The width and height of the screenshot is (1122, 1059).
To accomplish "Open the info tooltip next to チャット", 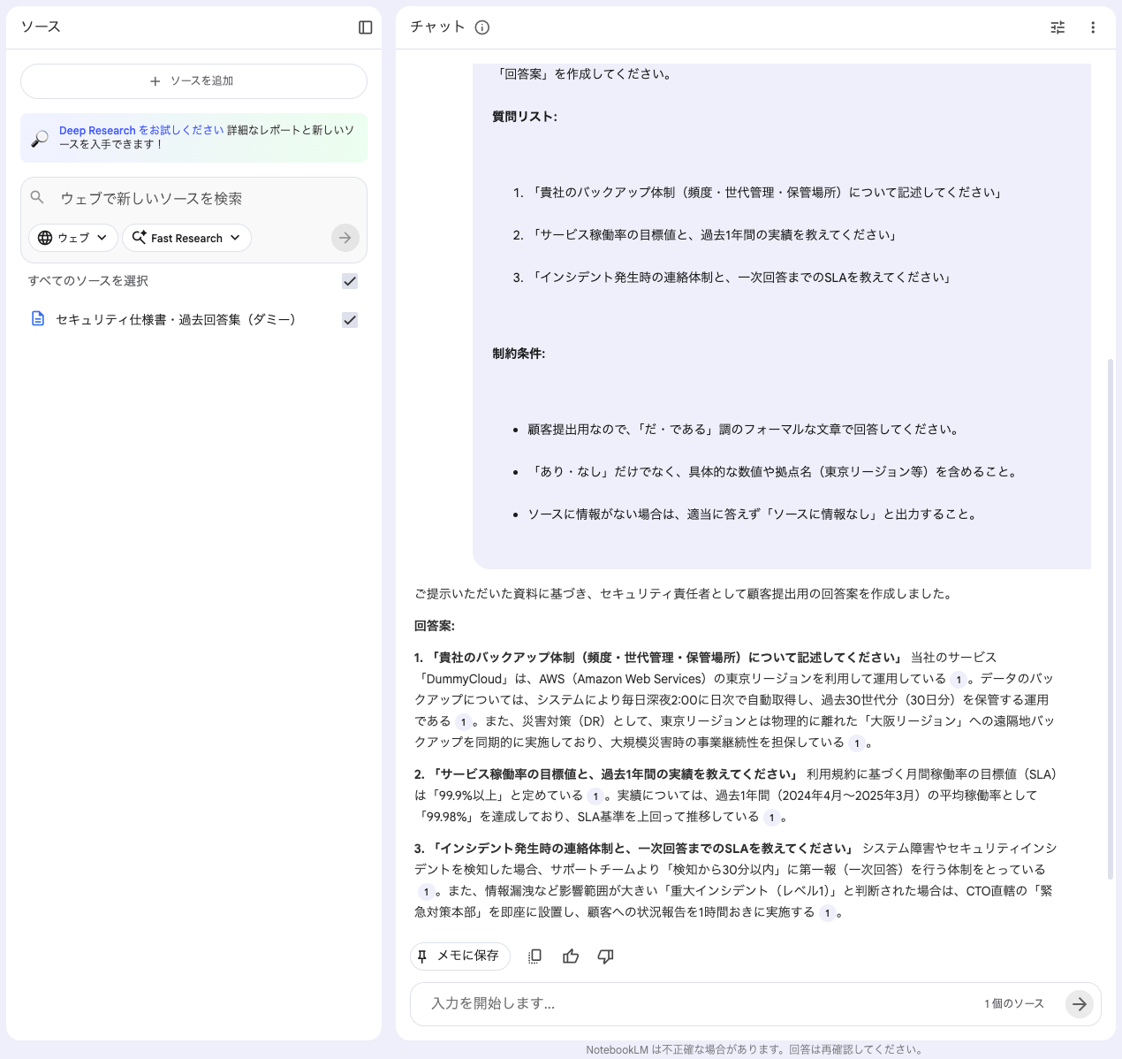I will tap(481, 27).
